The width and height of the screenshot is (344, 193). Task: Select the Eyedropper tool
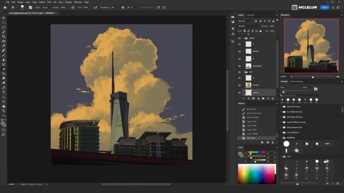click(4, 46)
